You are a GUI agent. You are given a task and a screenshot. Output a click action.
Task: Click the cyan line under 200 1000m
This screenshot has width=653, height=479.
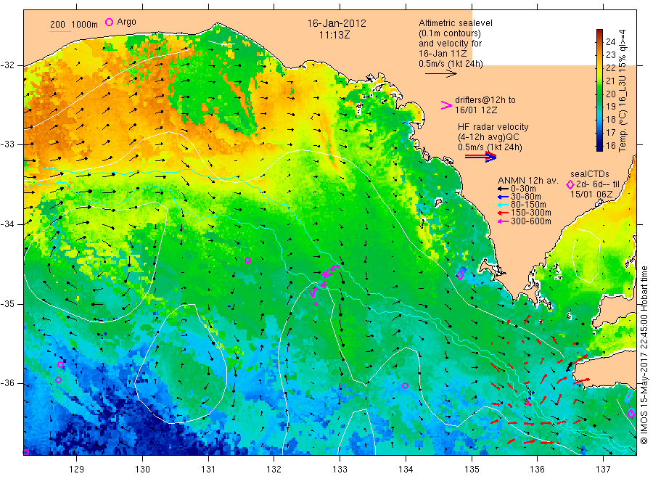(60, 31)
